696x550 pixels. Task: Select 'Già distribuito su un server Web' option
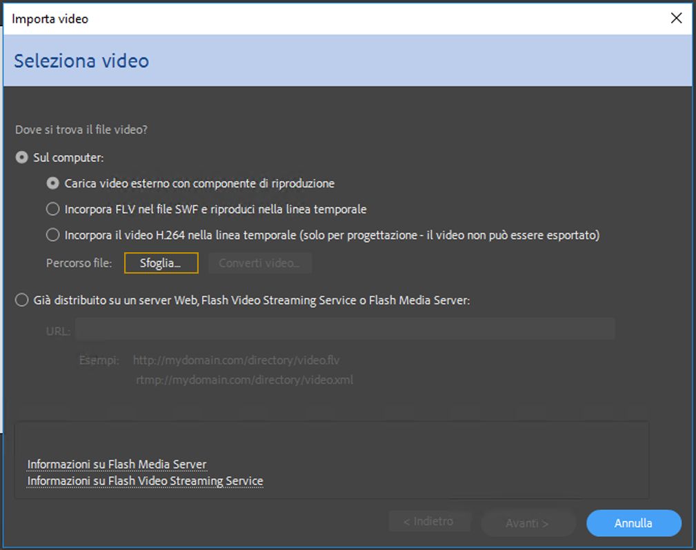click(22, 301)
